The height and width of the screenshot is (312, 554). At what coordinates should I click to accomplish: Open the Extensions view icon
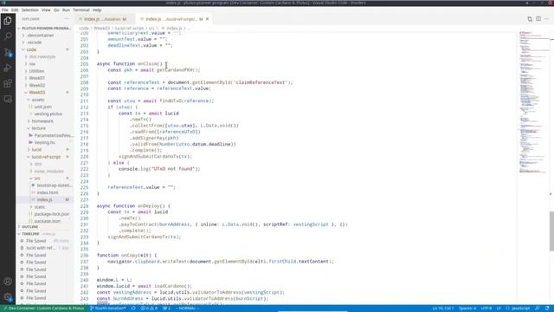pos(8,83)
